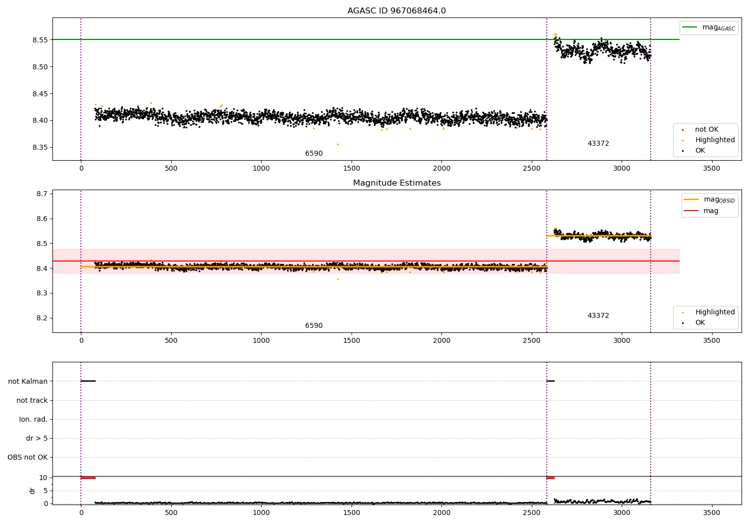Click the red line sample beside 'mag' legend
This screenshot has height=524, width=749.
(692, 211)
